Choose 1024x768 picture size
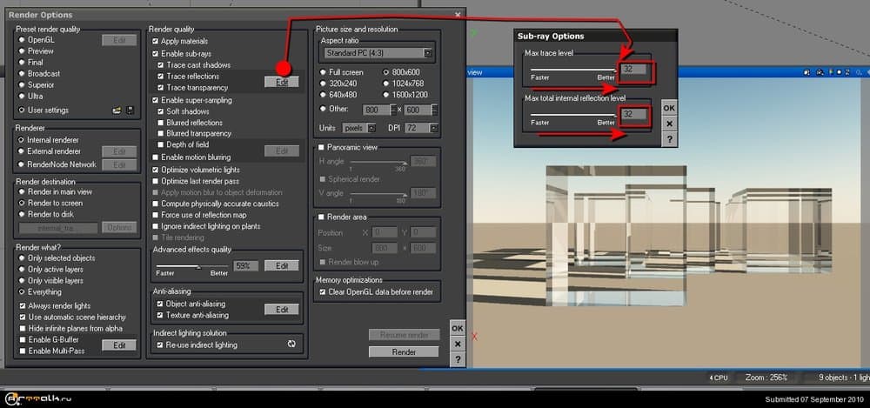870x408 pixels. [385, 84]
